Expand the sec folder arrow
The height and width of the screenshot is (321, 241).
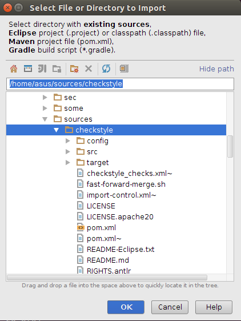[45, 98]
